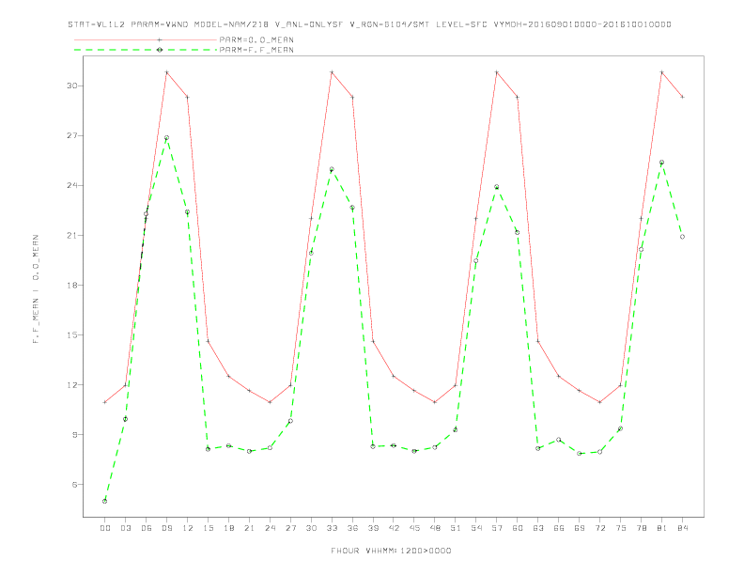Click the red plus data point at hour 00

[105, 402]
